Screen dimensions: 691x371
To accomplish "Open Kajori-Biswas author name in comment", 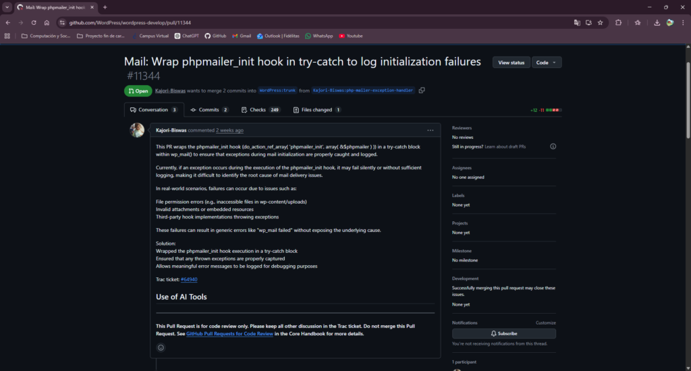I will pyautogui.click(x=171, y=130).
